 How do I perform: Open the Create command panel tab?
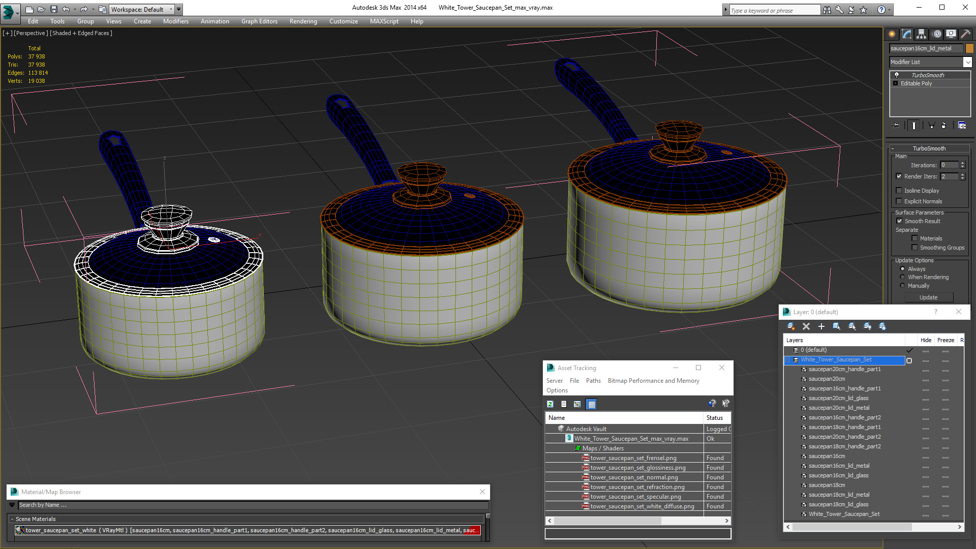click(892, 34)
